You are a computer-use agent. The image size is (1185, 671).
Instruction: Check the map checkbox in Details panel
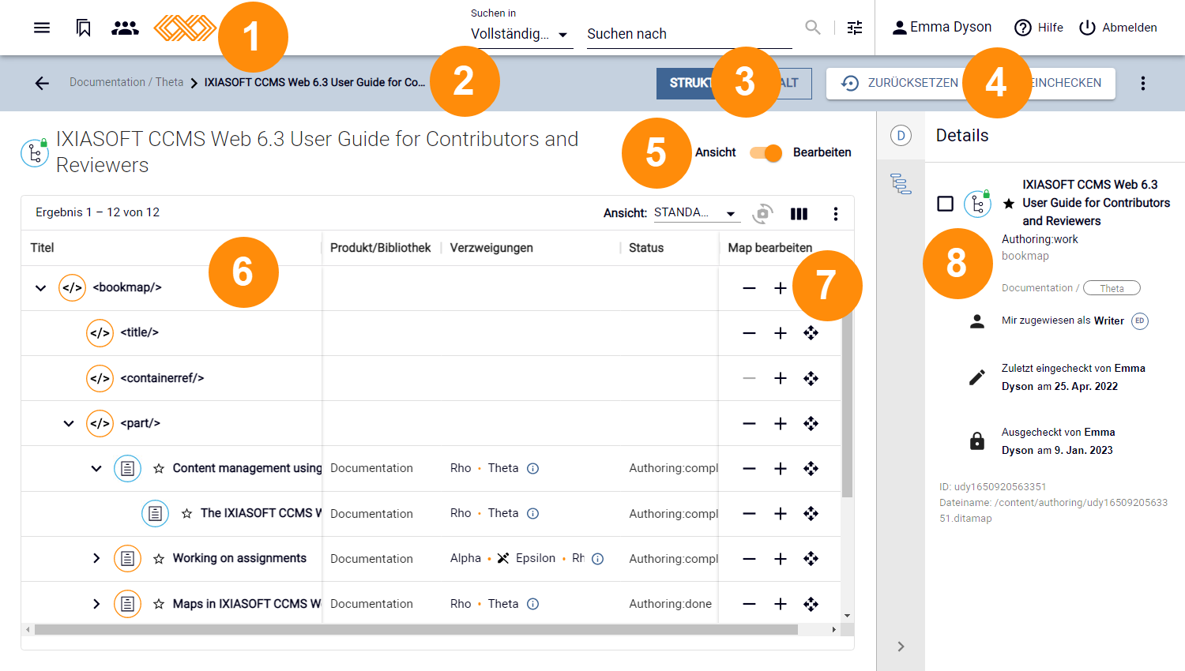pyautogui.click(x=945, y=204)
